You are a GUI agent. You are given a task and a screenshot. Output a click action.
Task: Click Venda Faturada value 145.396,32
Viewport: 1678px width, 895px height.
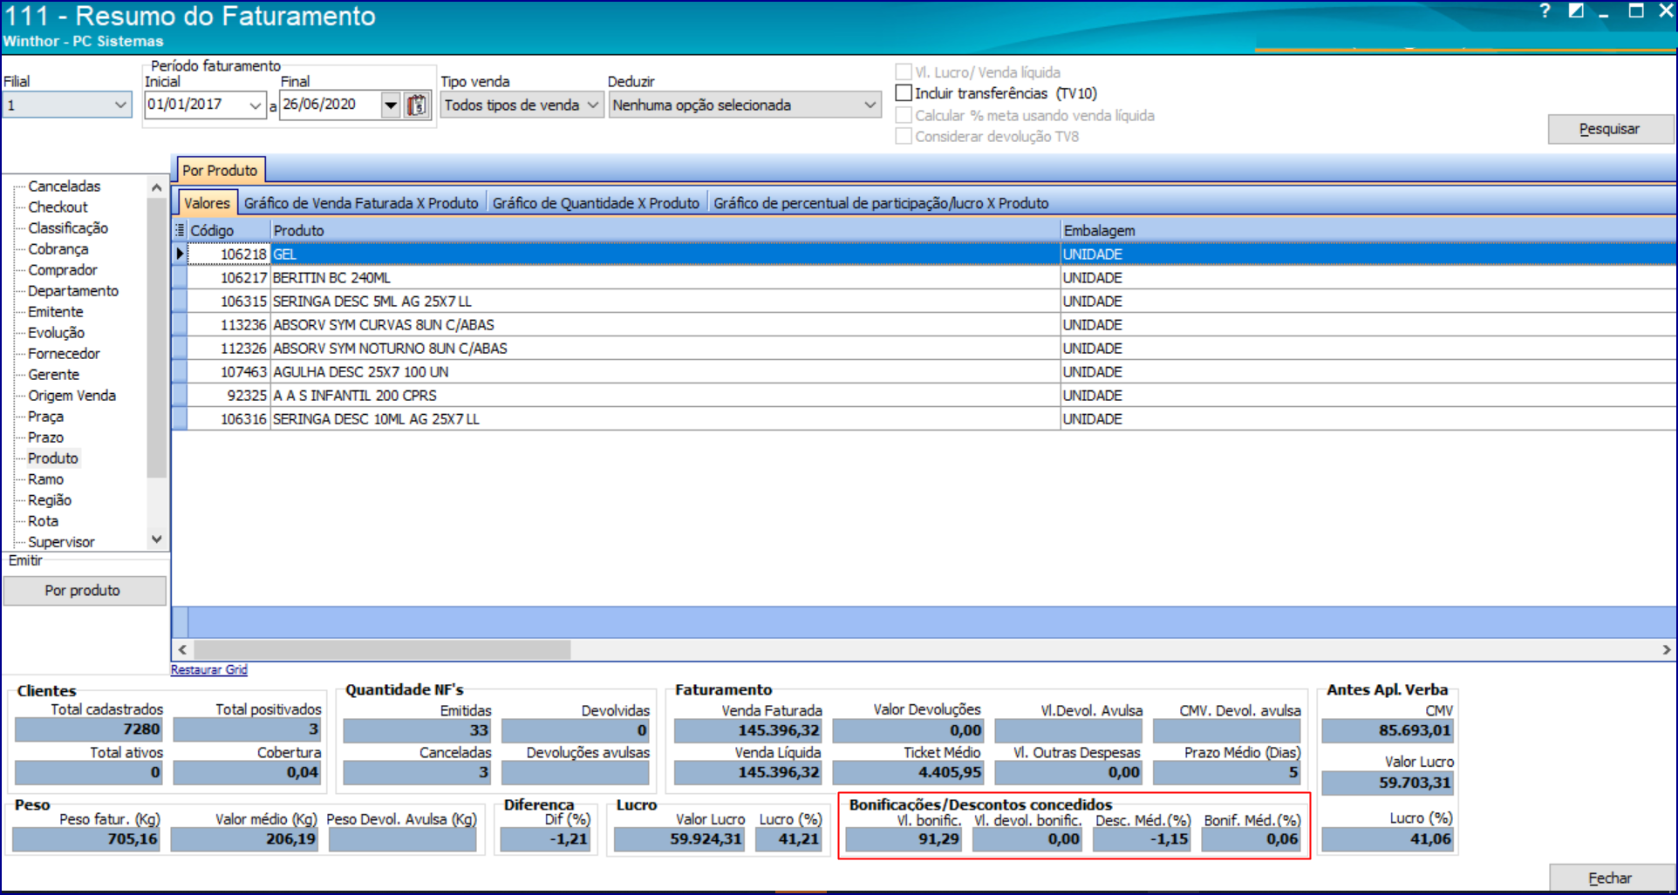[x=748, y=730]
